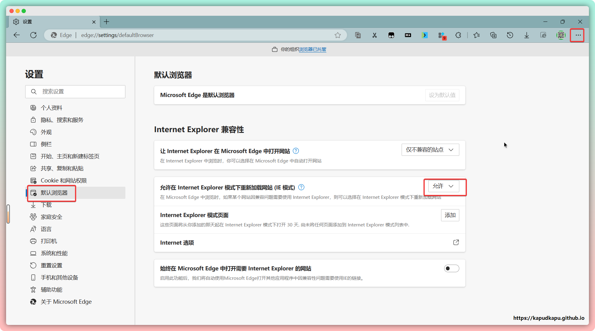Click the Internet Explorer mode icon
This screenshot has width=595, height=331.
[543, 35]
